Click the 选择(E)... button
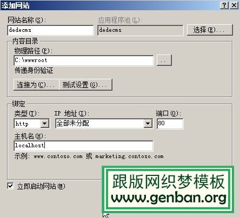 [x=210, y=30]
